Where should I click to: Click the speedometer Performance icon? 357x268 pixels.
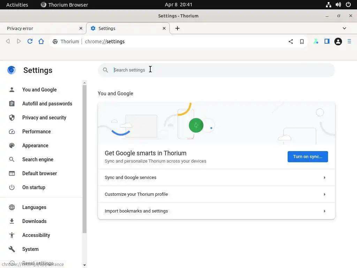click(x=12, y=132)
